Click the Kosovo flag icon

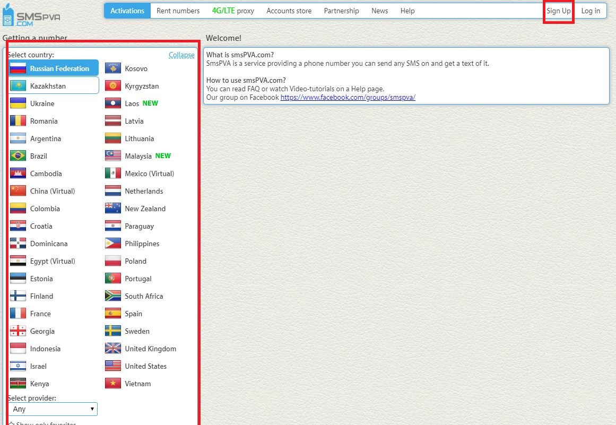[113, 68]
